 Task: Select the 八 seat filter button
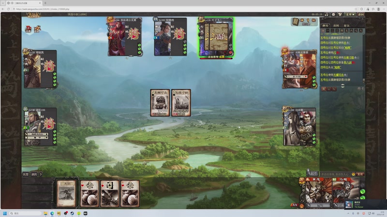pyautogui.click(x=361, y=30)
